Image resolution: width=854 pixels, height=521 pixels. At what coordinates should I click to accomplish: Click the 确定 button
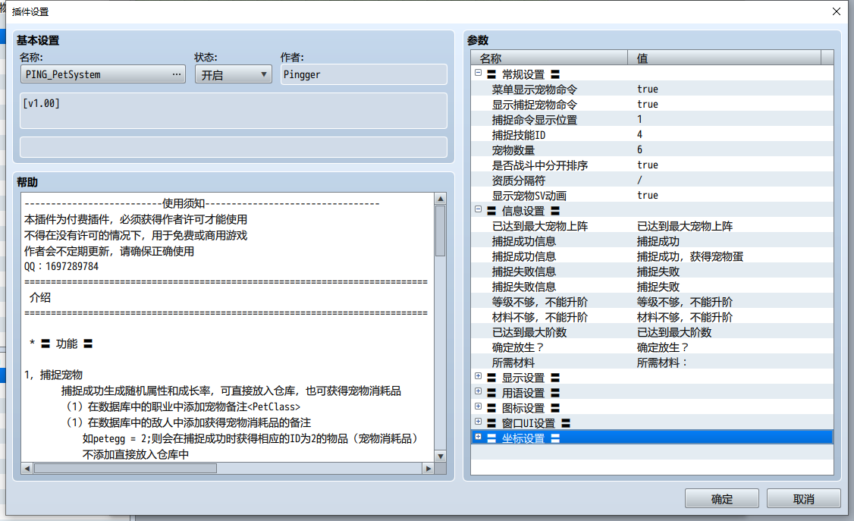pos(721,499)
